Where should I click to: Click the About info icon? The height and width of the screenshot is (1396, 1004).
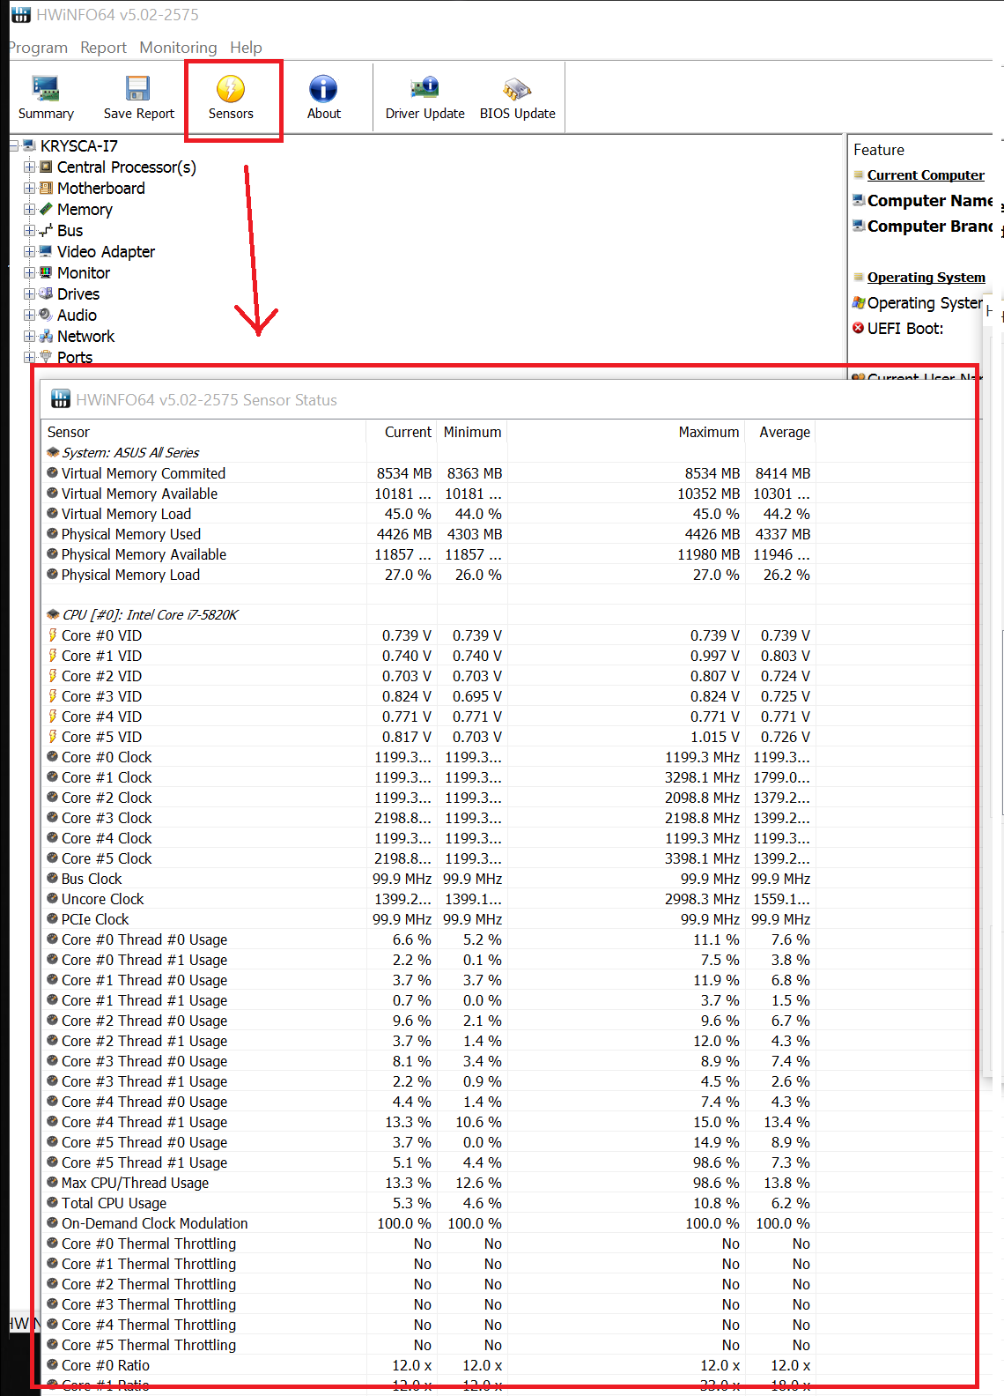click(x=323, y=88)
